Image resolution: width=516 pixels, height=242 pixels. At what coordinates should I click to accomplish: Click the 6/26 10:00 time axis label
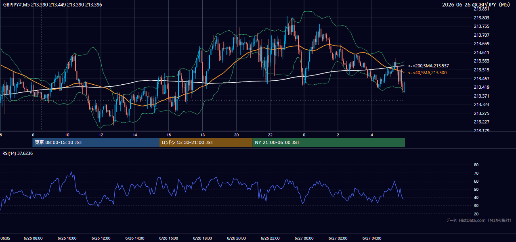coord(67,238)
